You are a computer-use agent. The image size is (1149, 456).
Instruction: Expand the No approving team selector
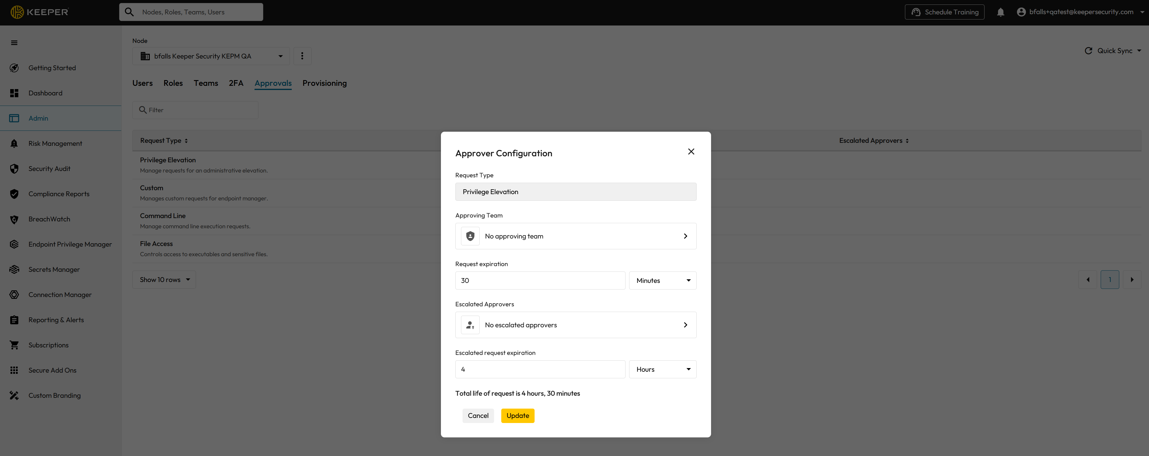[575, 236]
